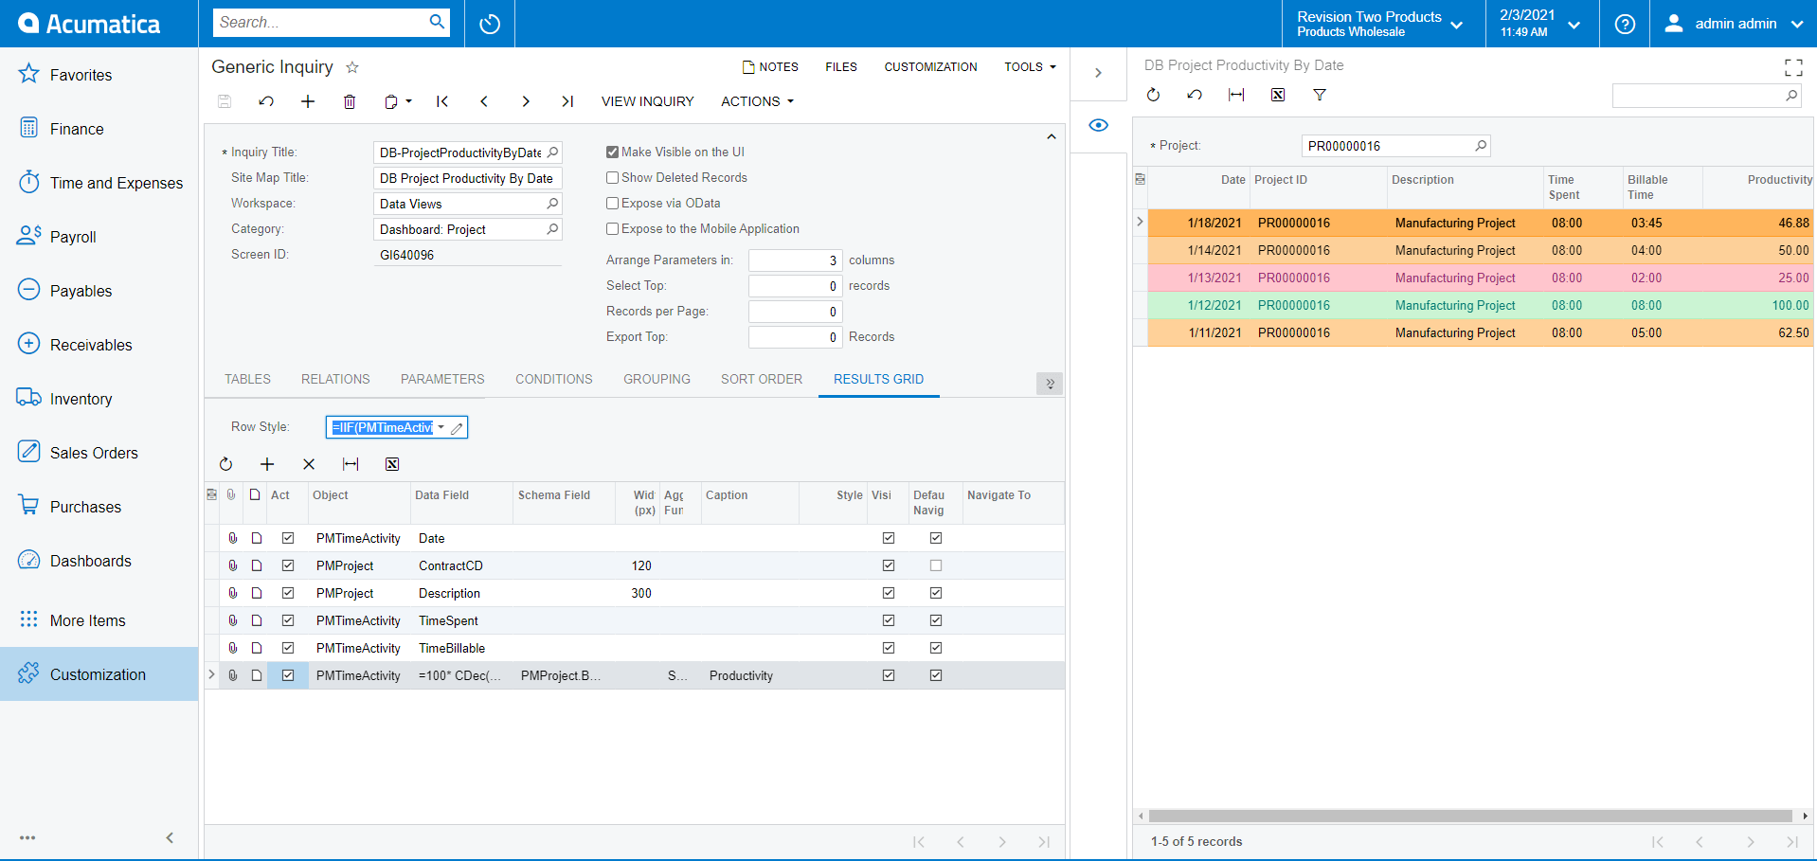Add Generic Inquiry to favorites star
1817x861 pixels.
tap(352, 67)
